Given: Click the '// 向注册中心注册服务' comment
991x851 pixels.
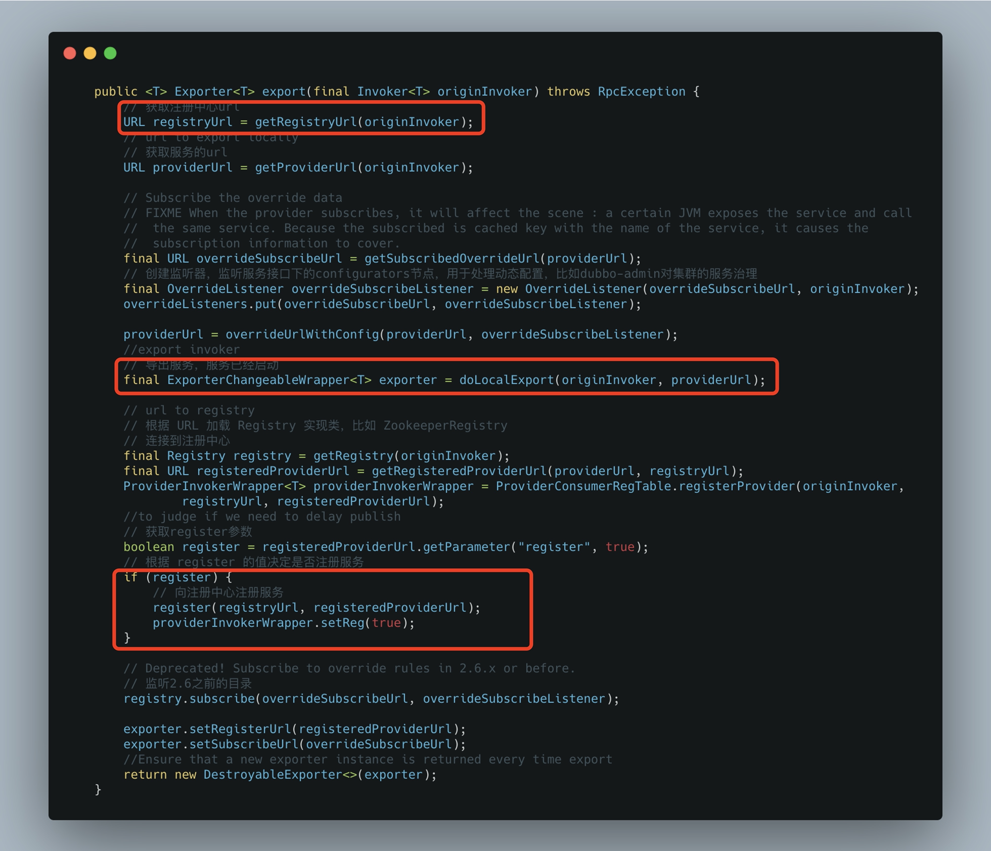Looking at the screenshot, I should (218, 592).
